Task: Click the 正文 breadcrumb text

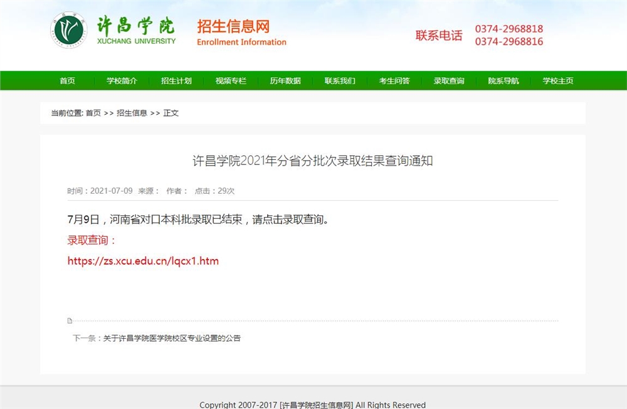Action: [x=171, y=114]
